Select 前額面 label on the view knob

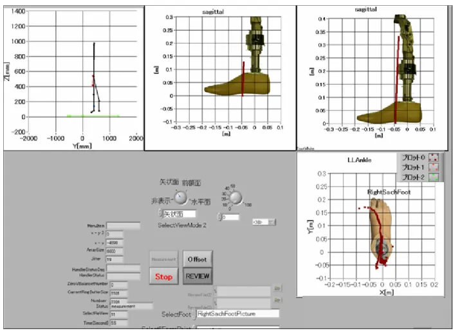192,183
